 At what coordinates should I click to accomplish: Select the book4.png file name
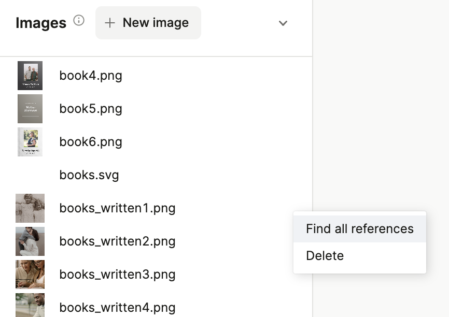(91, 76)
